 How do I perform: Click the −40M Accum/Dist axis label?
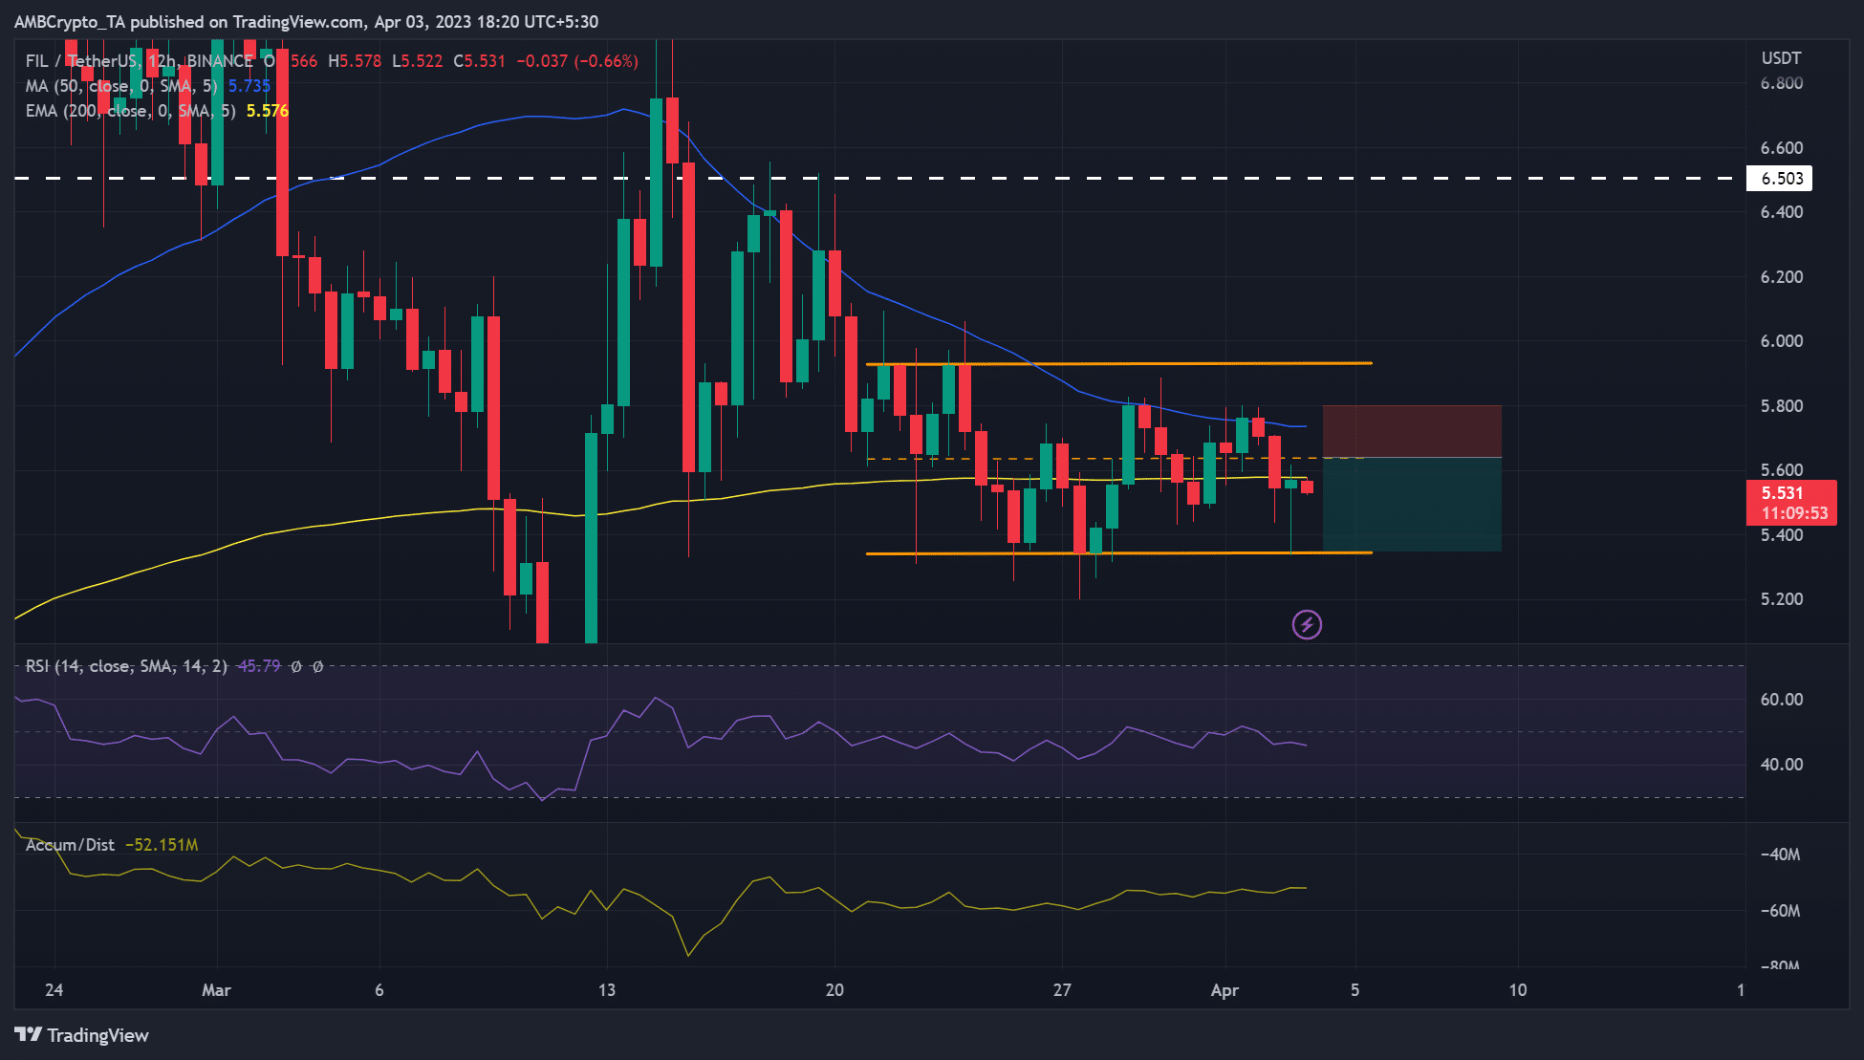[1780, 854]
